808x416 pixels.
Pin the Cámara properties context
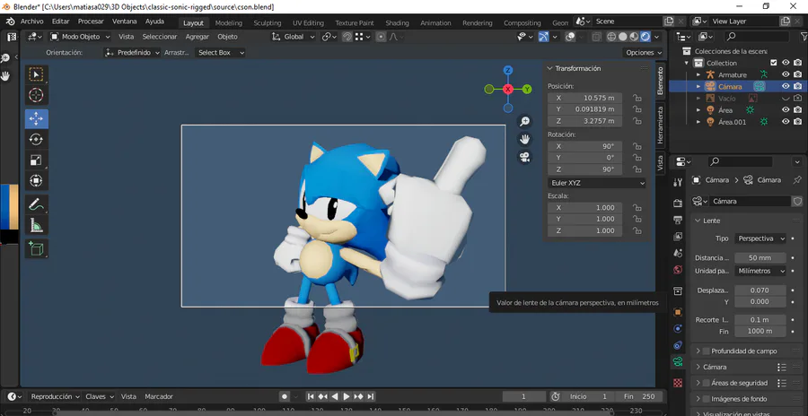point(797,180)
